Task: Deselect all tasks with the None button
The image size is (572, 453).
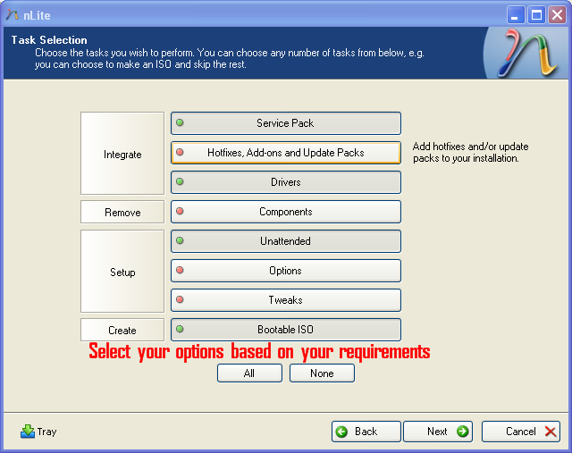Action: [322, 373]
